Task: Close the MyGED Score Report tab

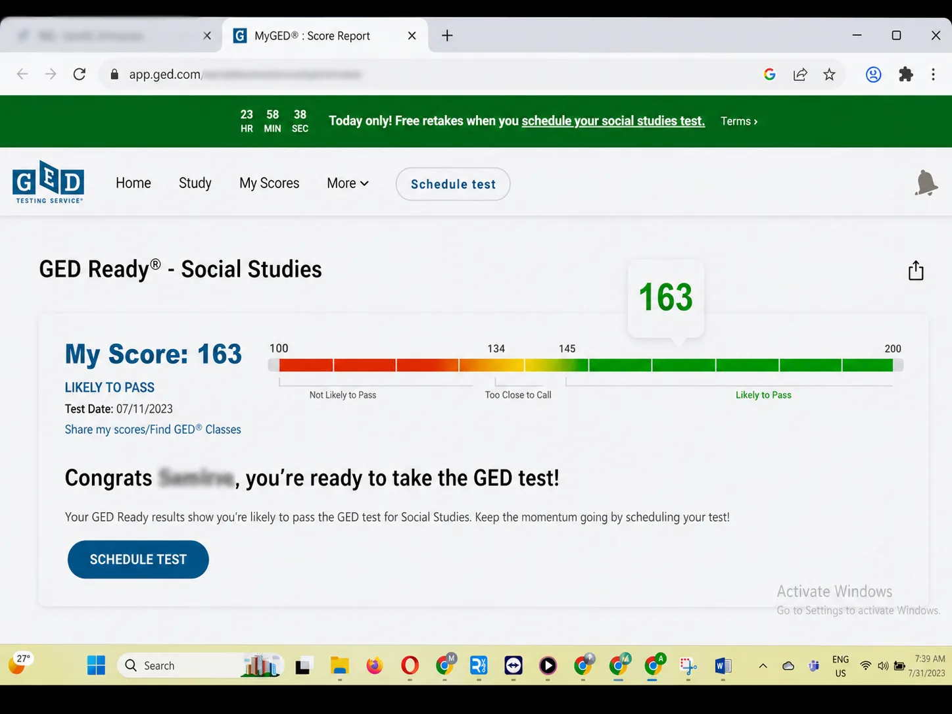Action: tap(412, 36)
